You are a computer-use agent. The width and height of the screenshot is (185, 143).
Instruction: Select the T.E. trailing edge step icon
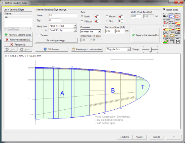click(172, 28)
